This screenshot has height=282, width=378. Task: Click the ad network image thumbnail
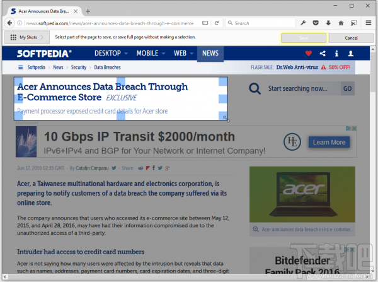(x=26, y=142)
